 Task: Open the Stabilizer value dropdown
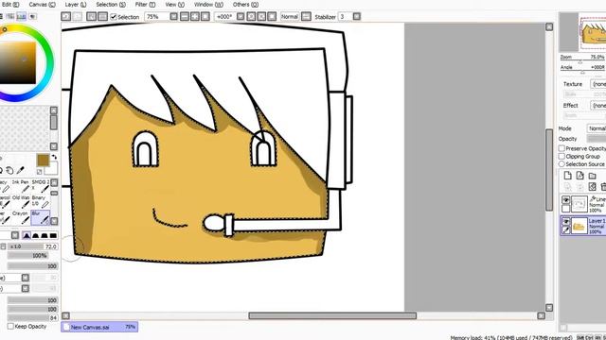click(357, 17)
